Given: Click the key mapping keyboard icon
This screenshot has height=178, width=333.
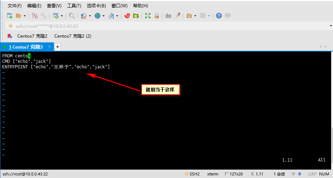Looking at the screenshot, I should coord(168,16).
